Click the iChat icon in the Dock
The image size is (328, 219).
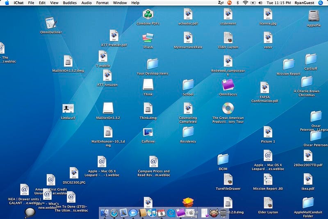pyautogui.click(x=133, y=213)
